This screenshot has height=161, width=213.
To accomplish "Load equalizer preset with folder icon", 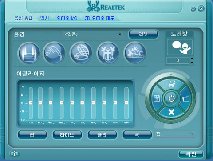I will 186,98.
